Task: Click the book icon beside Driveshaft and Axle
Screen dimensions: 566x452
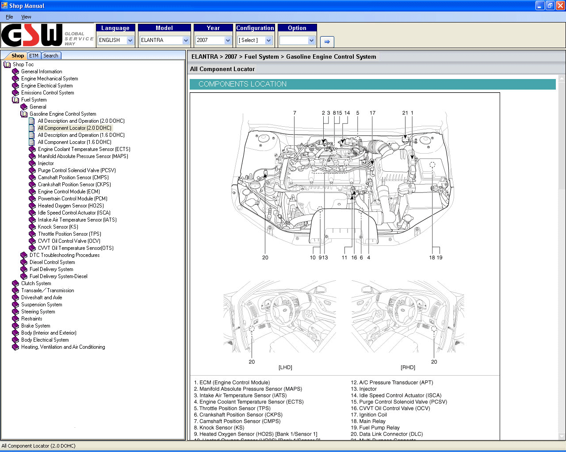Action: point(15,298)
